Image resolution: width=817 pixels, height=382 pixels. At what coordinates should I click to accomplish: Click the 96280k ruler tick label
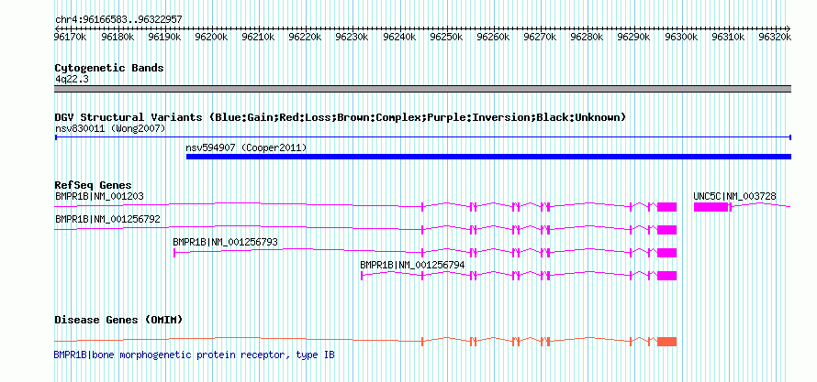coord(587,37)
